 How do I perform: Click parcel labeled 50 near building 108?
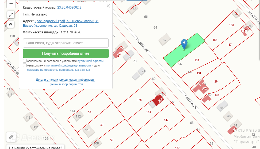point(112,140)
